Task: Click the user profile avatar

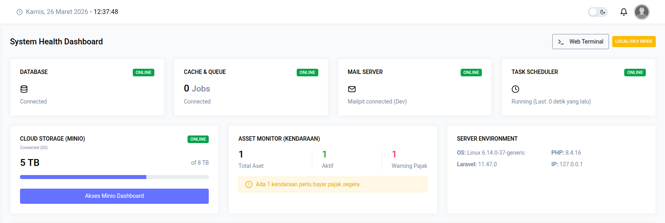Action: coord(641,12)
